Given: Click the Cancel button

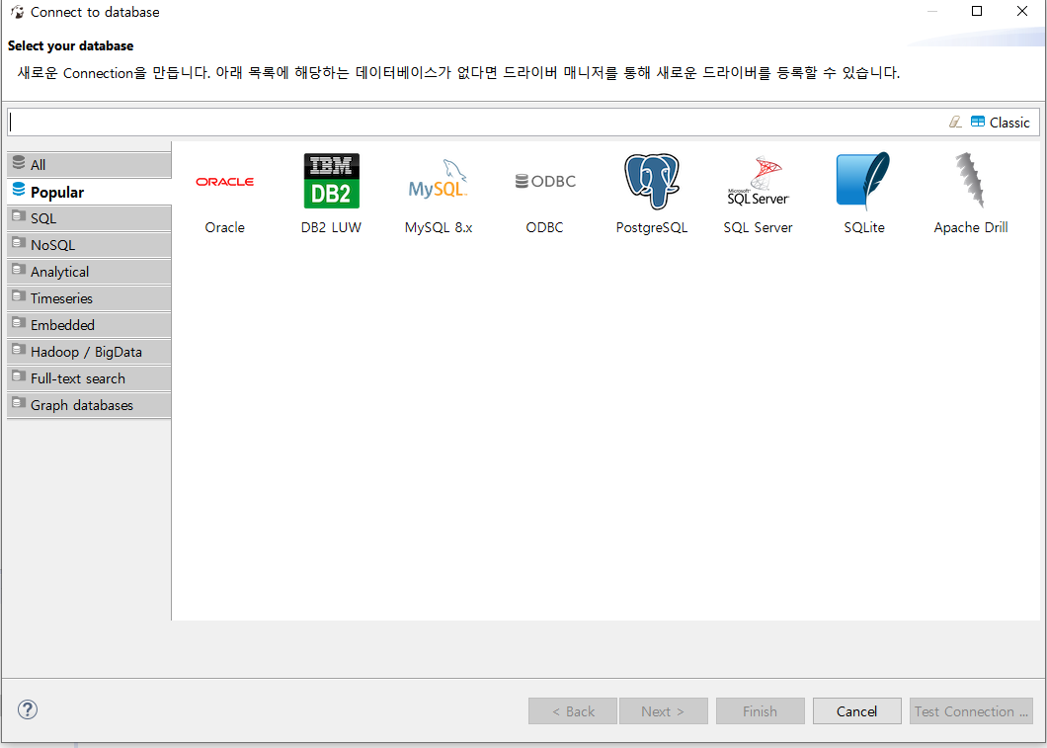Looking at the screenshot, I should pyautogui.click(x=856, y=711).
